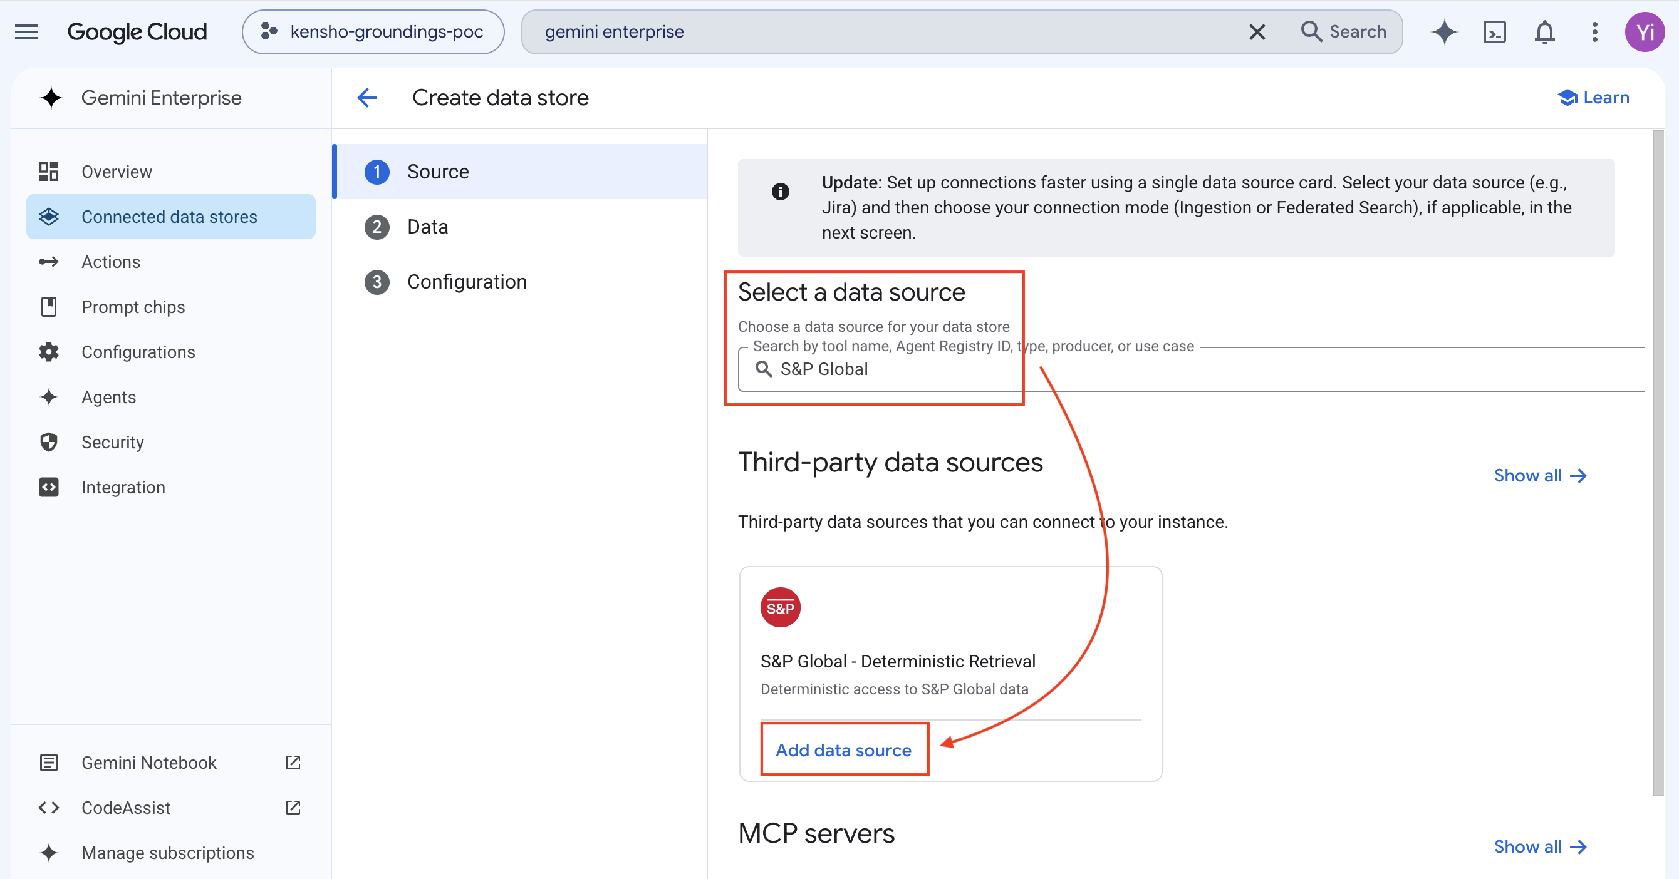
Task: Click the Gemini Enterprise sparkle logo
Action: tap(51, 98)
